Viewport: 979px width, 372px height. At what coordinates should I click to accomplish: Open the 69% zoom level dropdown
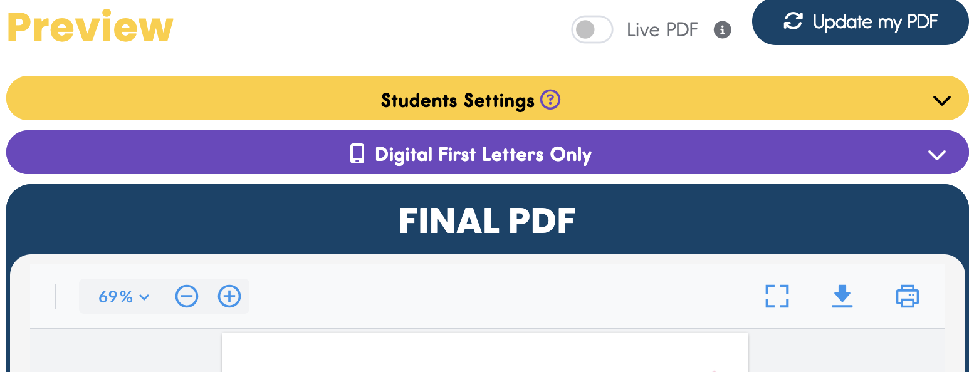click(123, 296)
